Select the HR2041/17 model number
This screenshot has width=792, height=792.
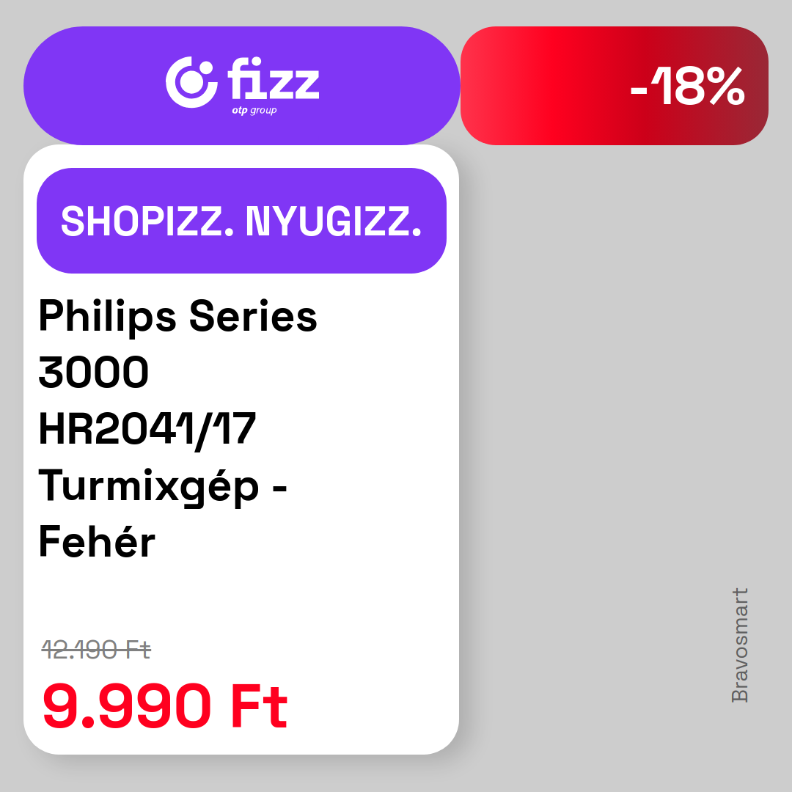click(x=147, y=429)
